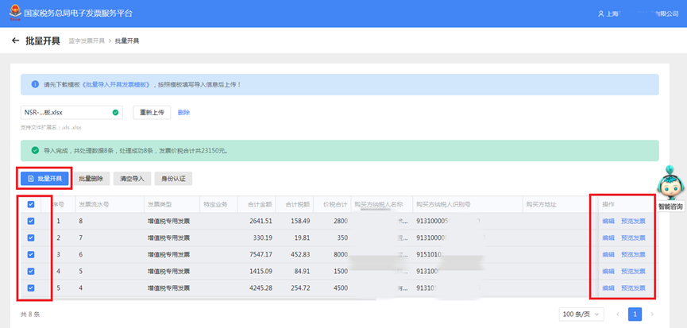The height and width of the screenshot is (328, 687).
Task: Go to the next page arrow
Action: tap(652, 314)
